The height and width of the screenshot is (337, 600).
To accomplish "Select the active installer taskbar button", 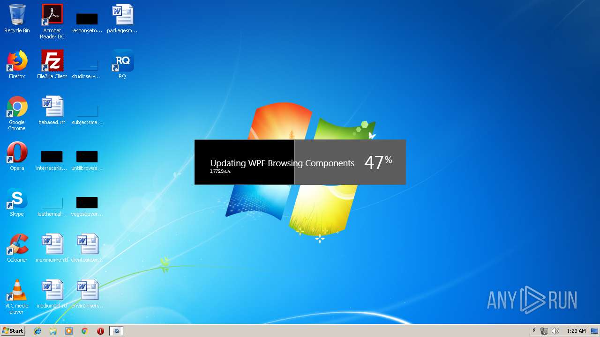I will [117, 331].
